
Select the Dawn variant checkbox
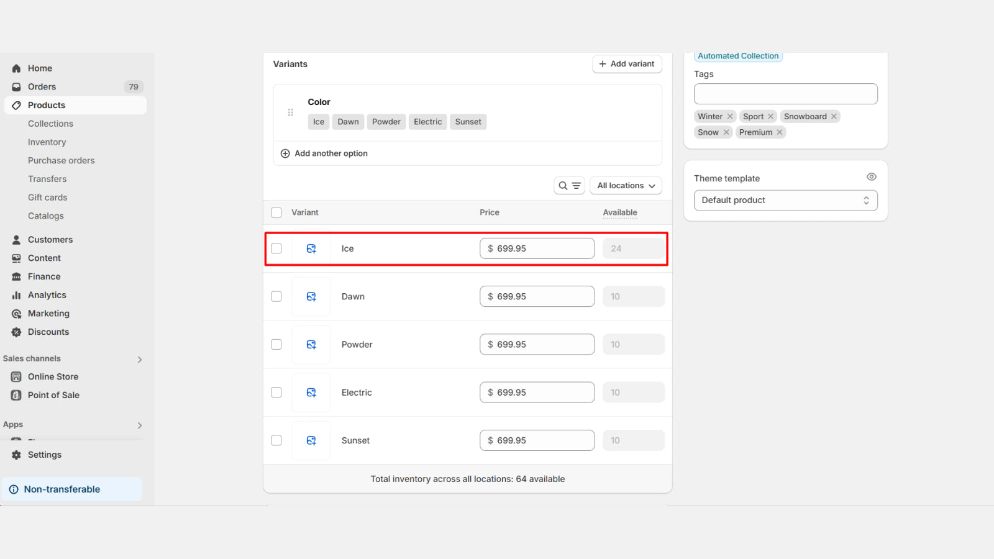point(276,296)
